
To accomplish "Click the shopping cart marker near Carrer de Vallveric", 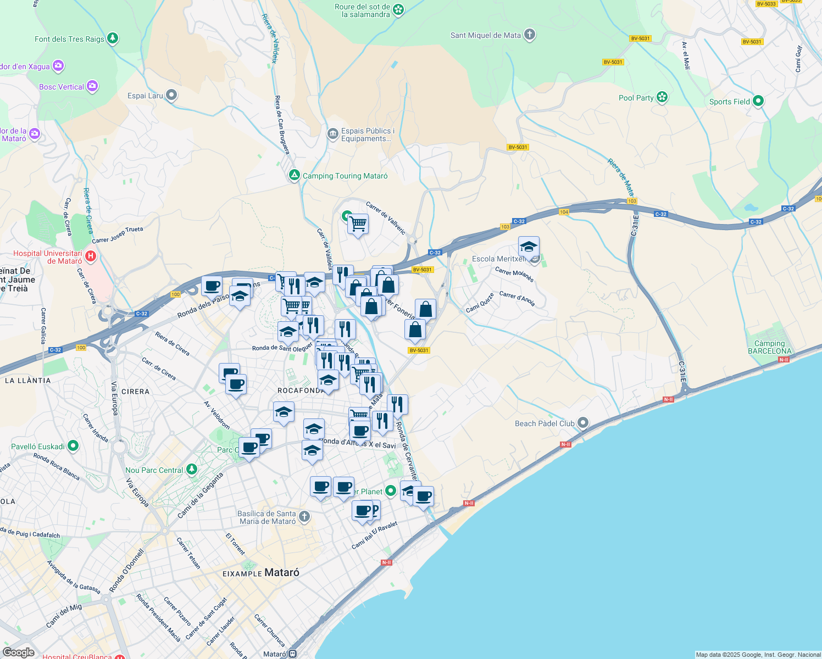I will (x=358, y=224).
